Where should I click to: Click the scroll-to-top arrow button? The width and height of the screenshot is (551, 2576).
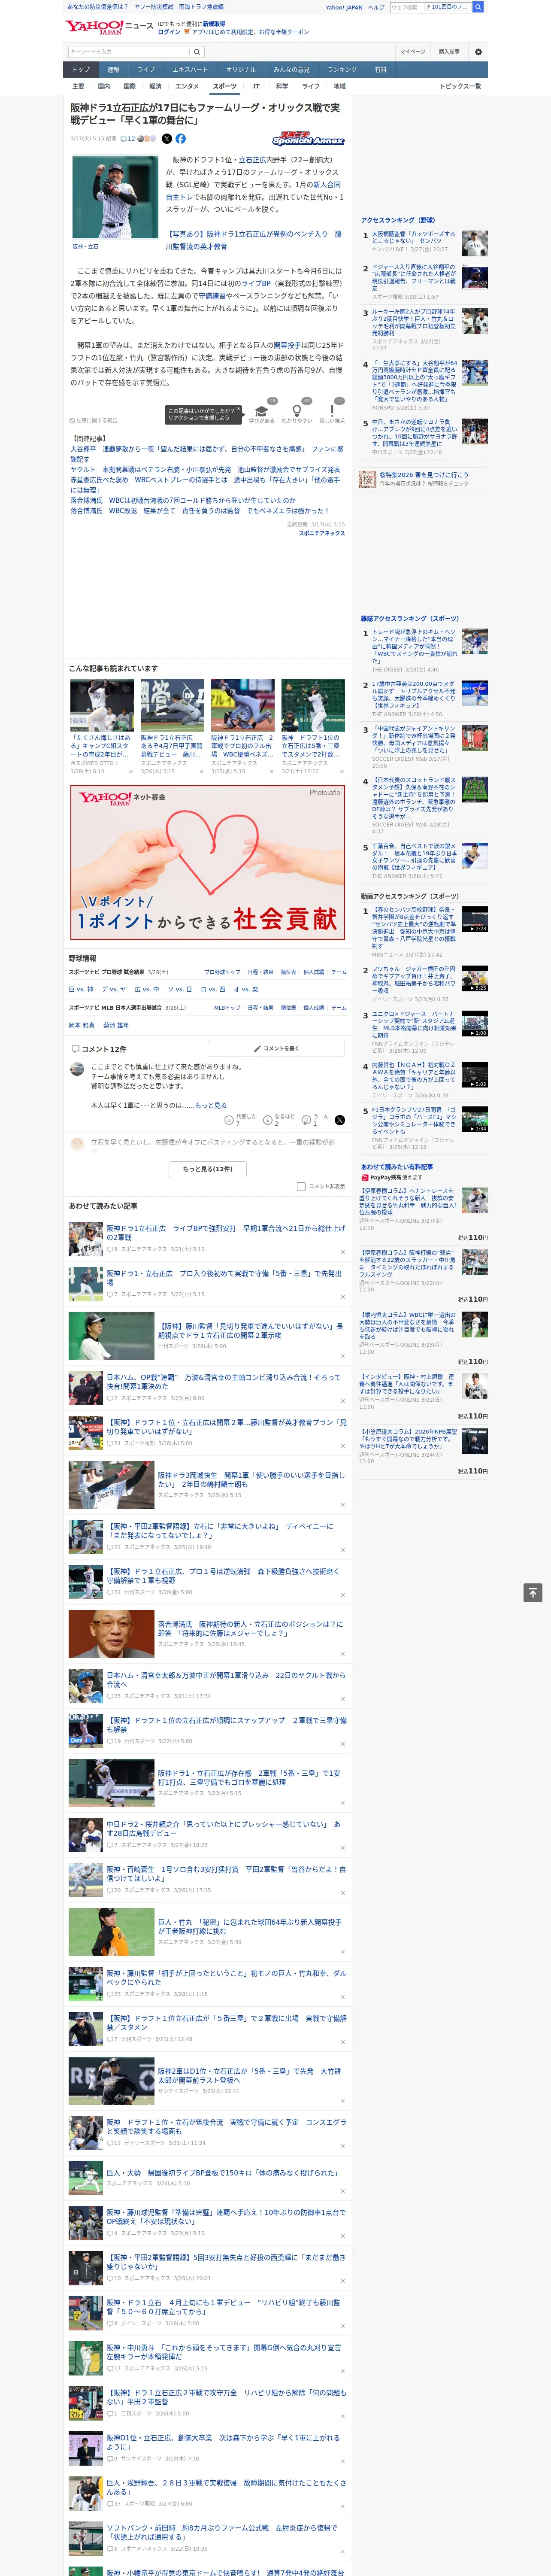[x=533, y=1593]
